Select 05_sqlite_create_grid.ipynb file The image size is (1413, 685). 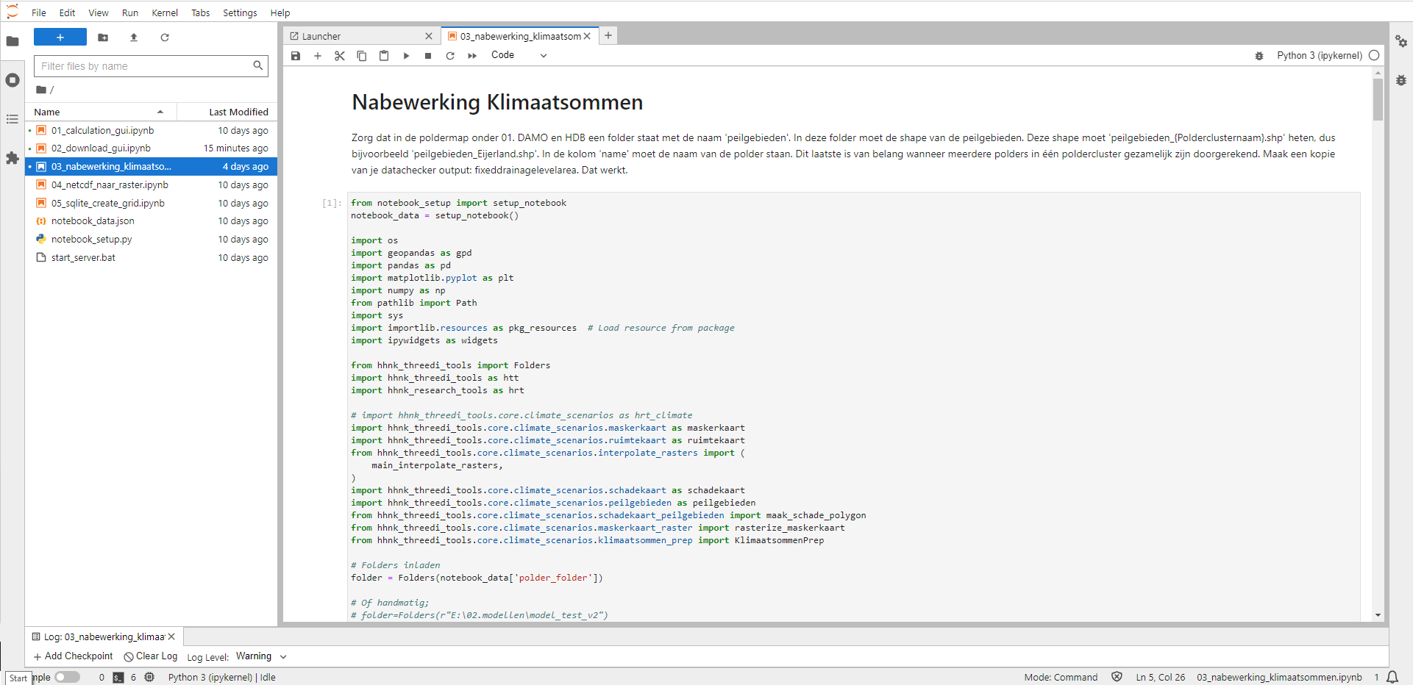pyautogui.click(x=151, y=203)
